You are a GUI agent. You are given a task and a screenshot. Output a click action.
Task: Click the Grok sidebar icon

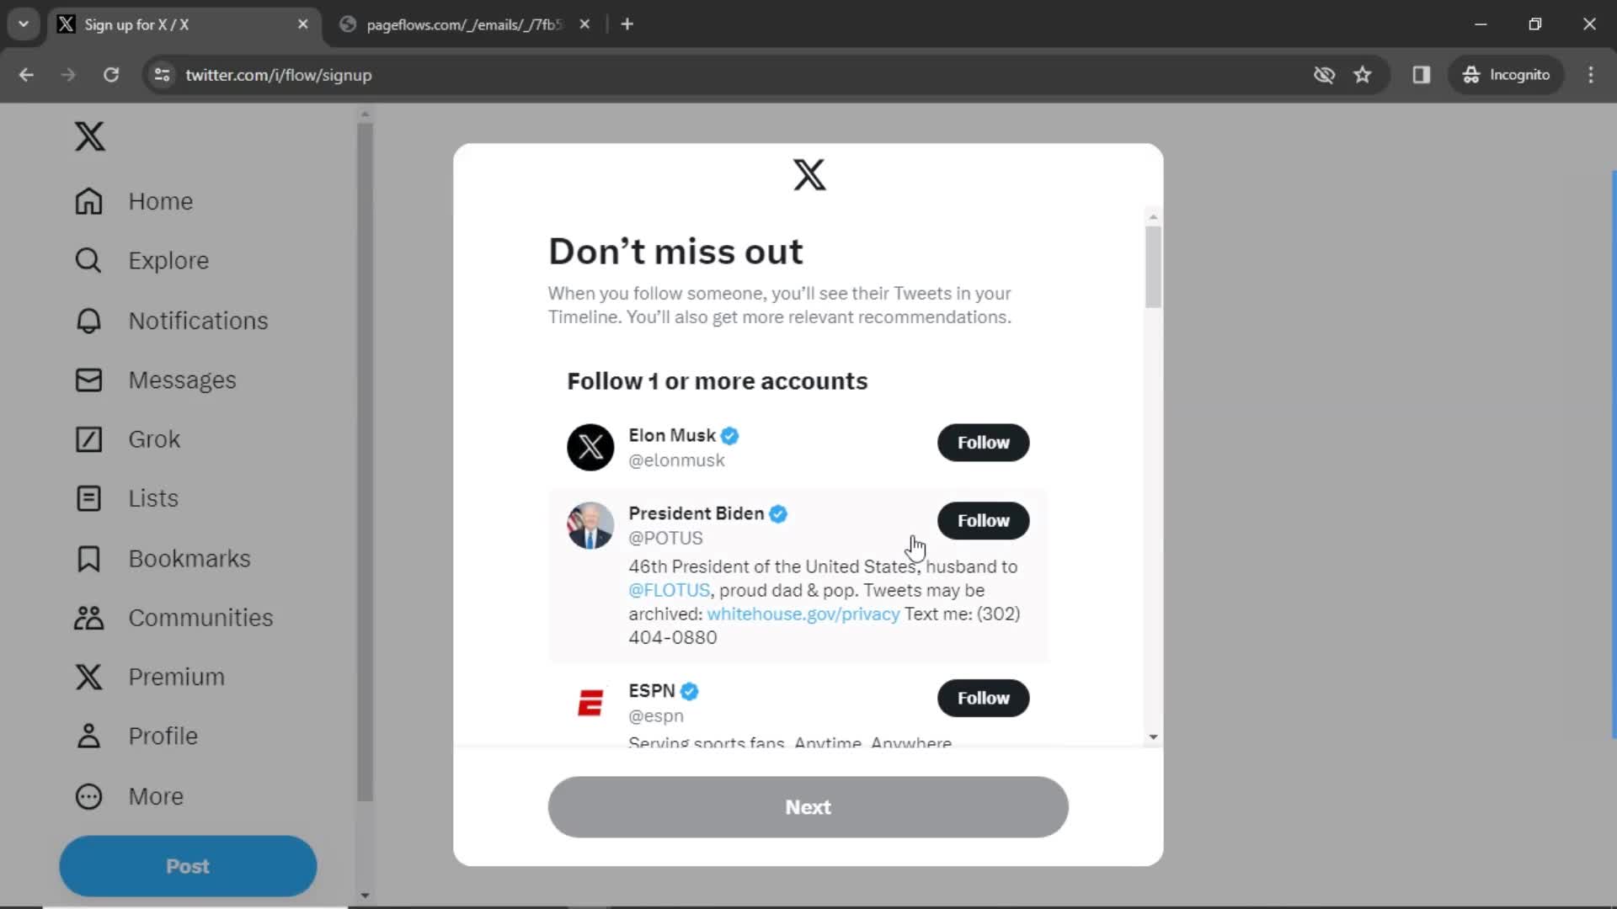click(x=88, y=439)
